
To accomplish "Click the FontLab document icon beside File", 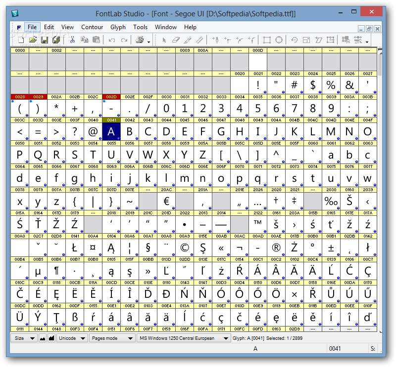I will click(19, 28).
